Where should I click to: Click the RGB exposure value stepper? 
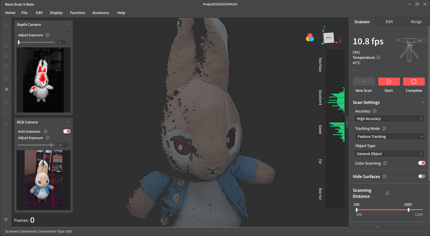tap(67, 145)
